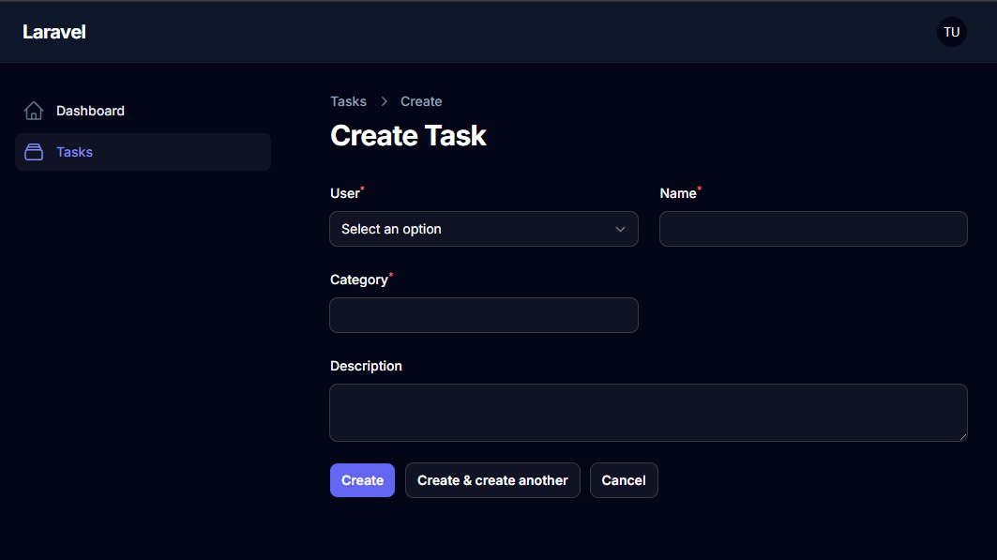
Task: Go to Dashboard in the sidebar
Action: (x=144, y=111)
